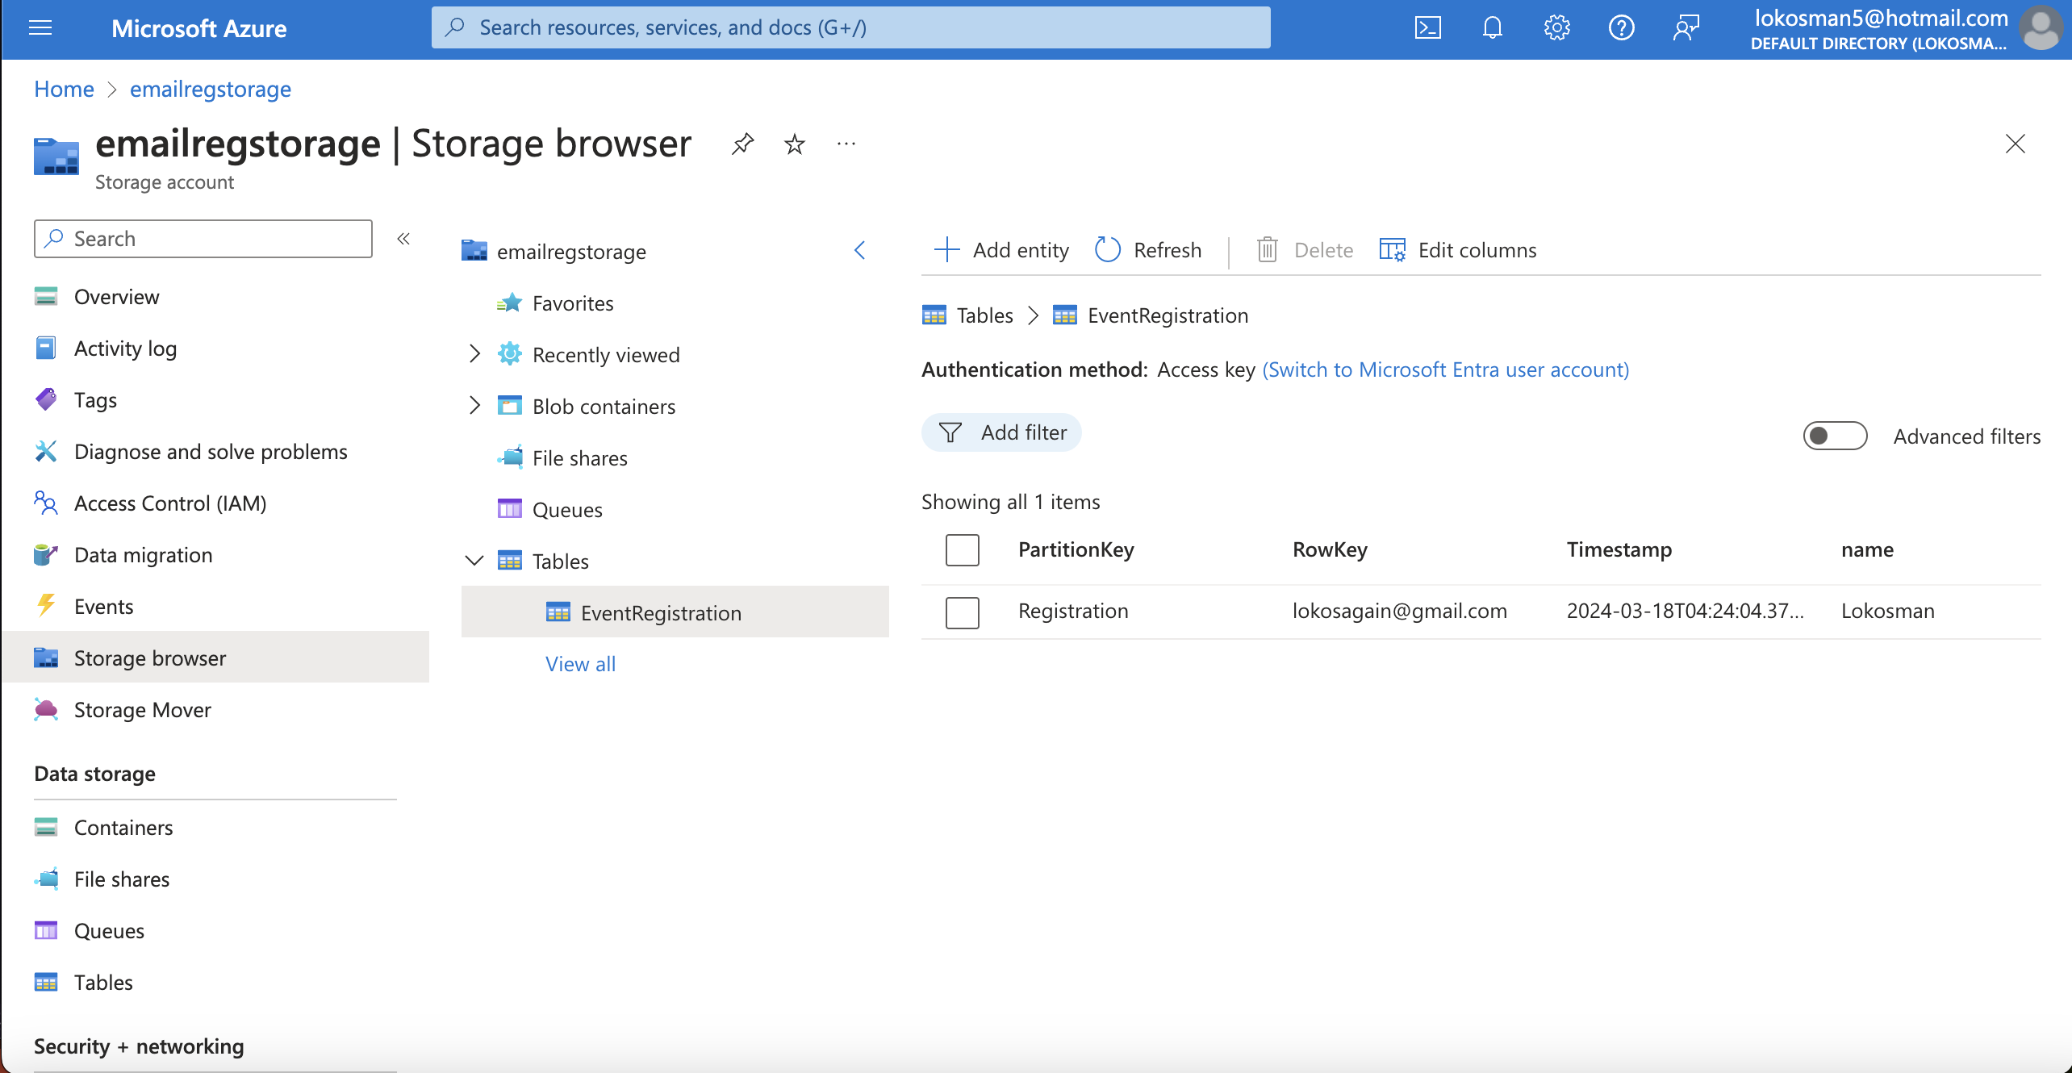The width and height of the screenshot is (2072, 1073).
Task: Open Access Control (IAM) menu item
Action: tap(169, 503)
